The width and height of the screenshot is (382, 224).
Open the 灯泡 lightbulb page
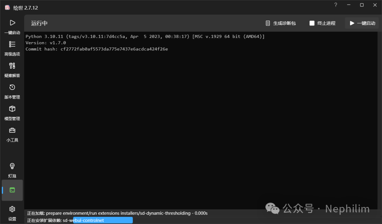12,170
